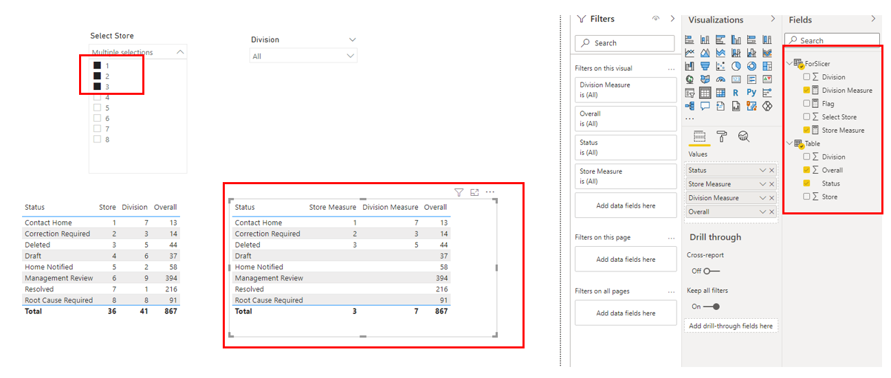Open the Division slicer header chevron
Screen dimensions: 891x378
click(353, 40)
